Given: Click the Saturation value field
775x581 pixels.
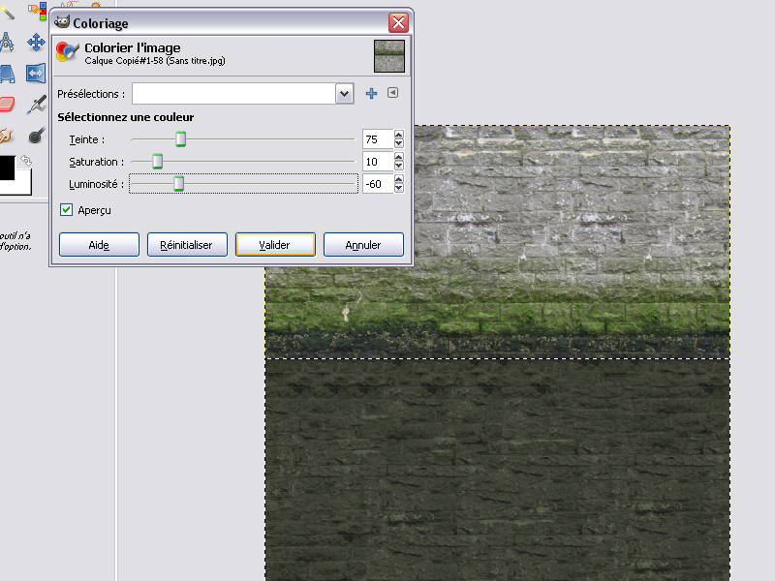Looking at the screenshot, I should (x=377, y=162).
